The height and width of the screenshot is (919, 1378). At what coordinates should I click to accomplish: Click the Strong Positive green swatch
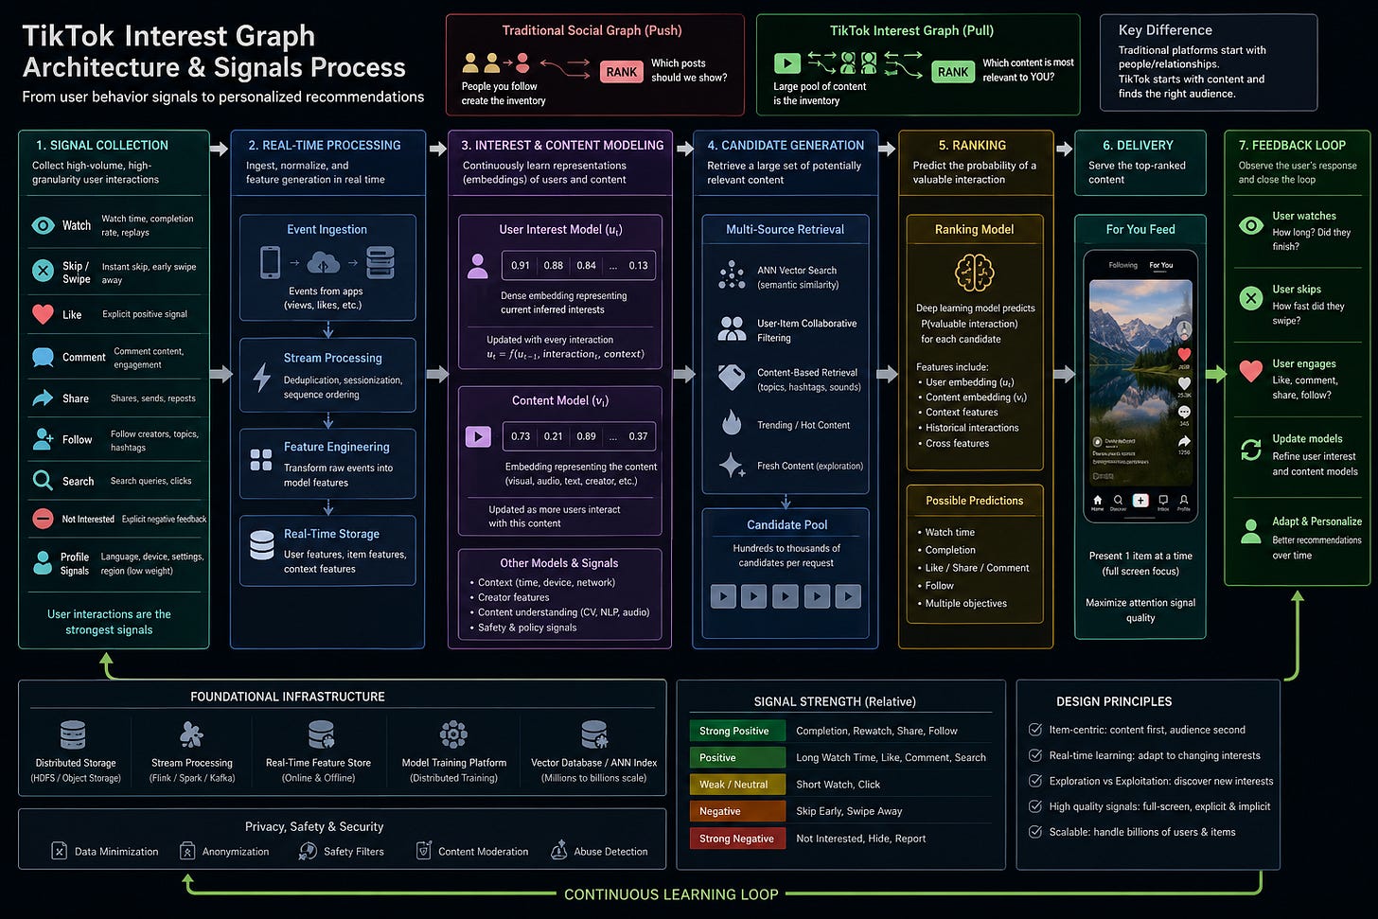point(736,731)
